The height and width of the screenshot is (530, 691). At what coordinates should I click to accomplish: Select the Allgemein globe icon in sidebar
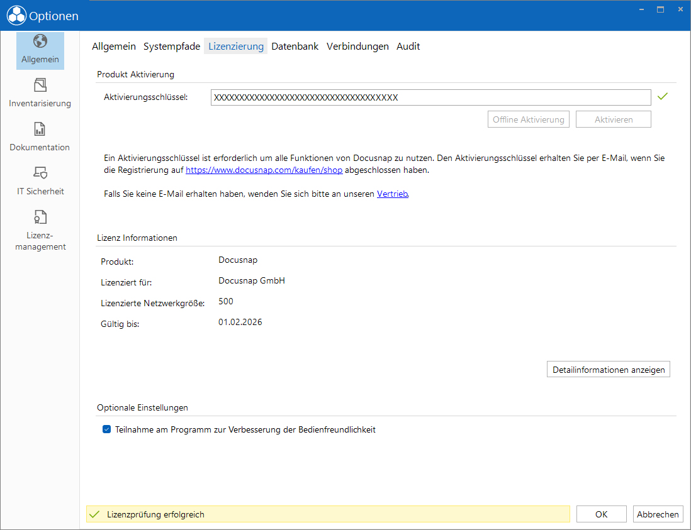pos(40,41)
